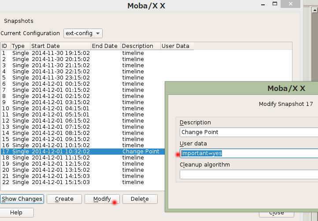The image size is (318, 221).
Task: Click the Modify snapshot button
Action: 102,199
